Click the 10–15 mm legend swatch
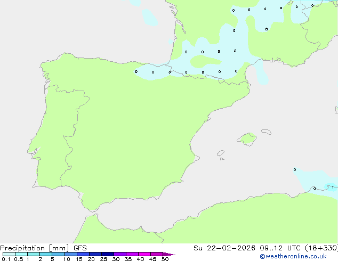This screenshot has height=261, width=338. (x=71, y=254)
